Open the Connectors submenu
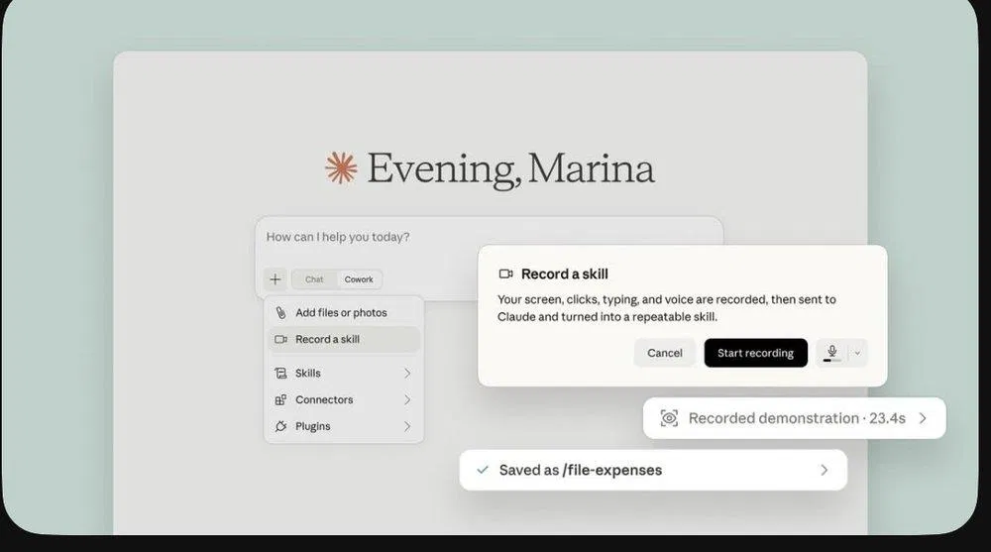 click(x=344, y=399)
